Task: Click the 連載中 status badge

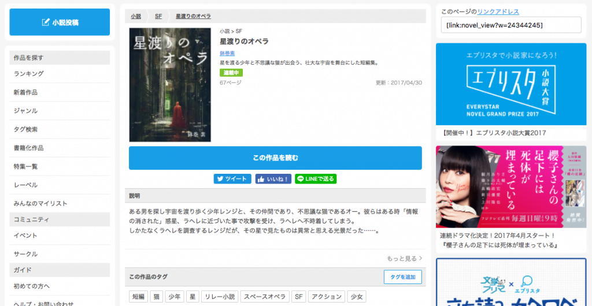Action: tap(231, 73)
